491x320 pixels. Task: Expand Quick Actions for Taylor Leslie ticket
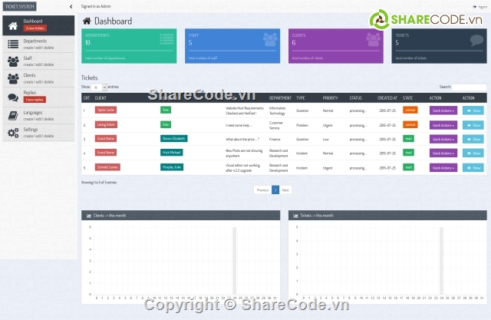pyautogui.click(x=443, y=111)
